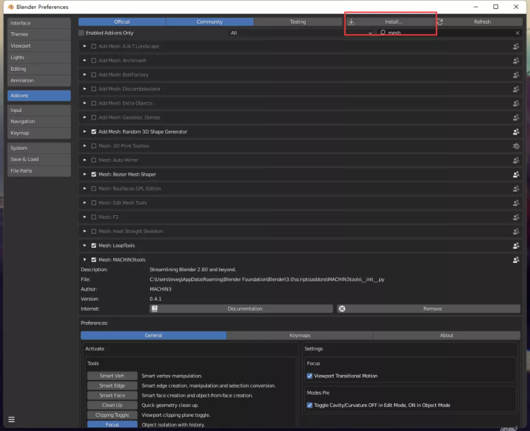Remove the MACHIN3tools add-on
Screen dimensions: 530x431
(428, 309)
